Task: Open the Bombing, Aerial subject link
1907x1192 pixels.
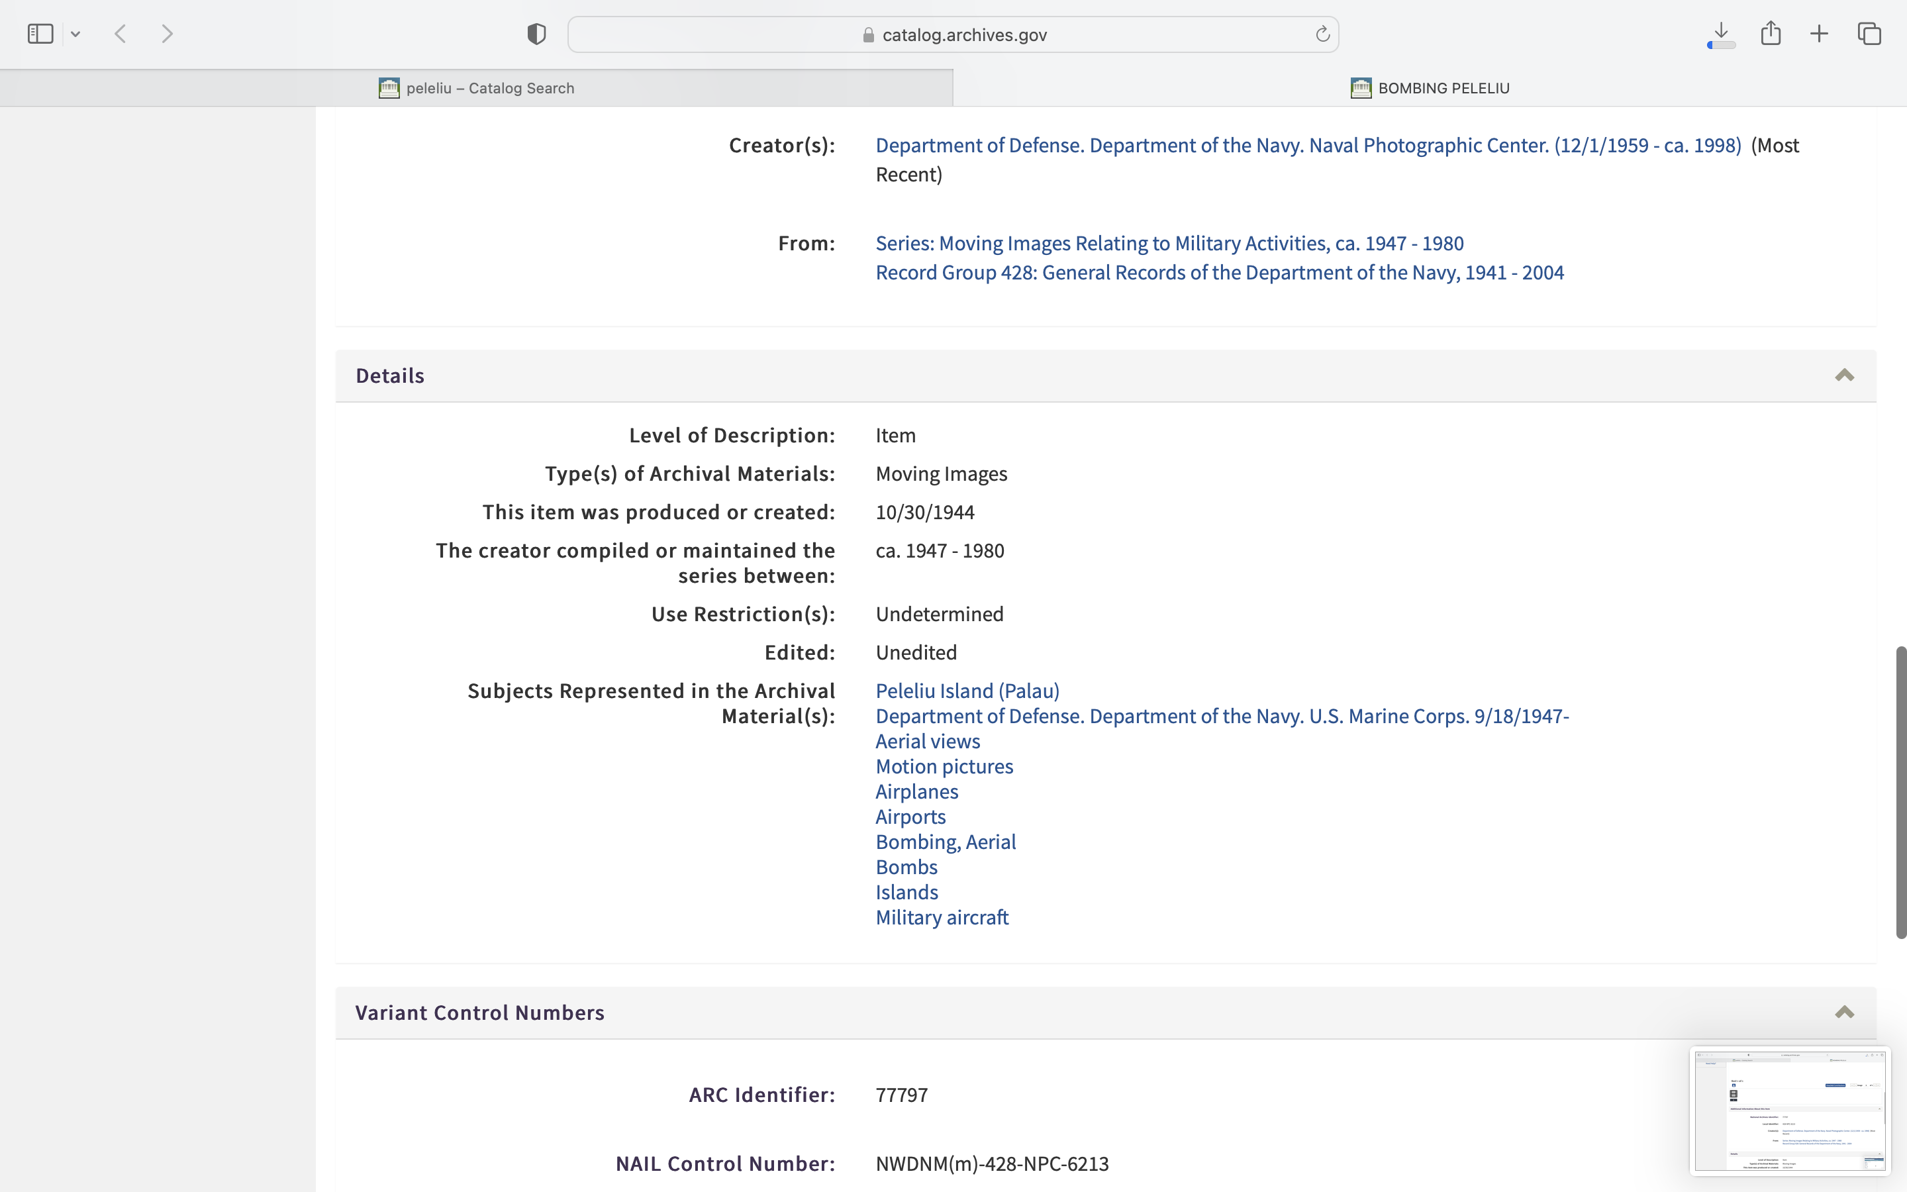Action: tap(946, 842)
